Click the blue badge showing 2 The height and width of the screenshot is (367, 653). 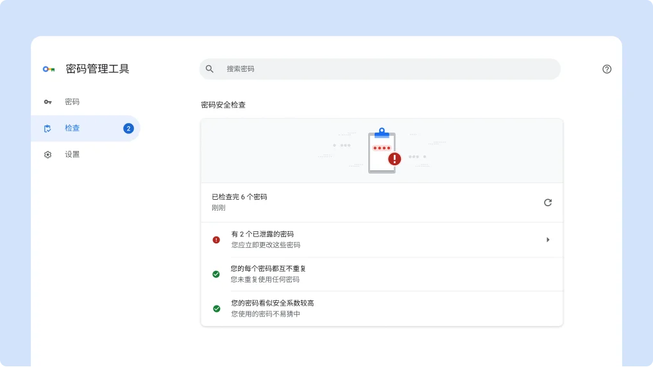(128, 128)
